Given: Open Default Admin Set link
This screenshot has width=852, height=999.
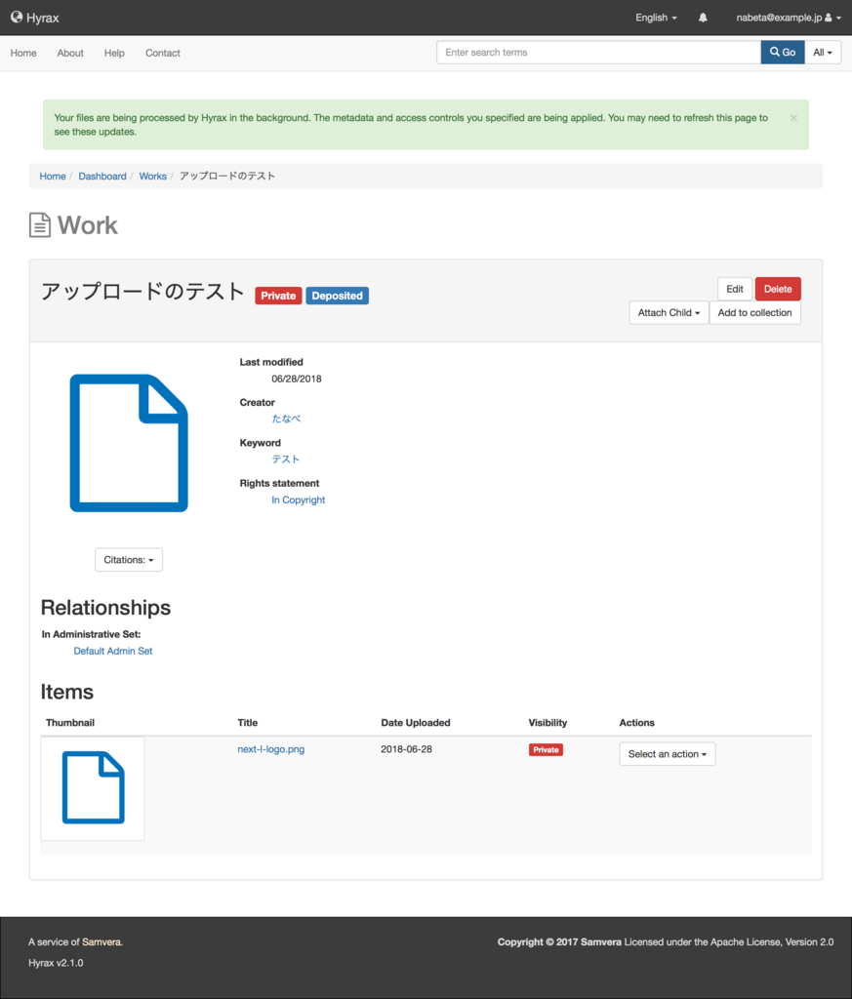Looking at the screenshot, I should [113, 651].
